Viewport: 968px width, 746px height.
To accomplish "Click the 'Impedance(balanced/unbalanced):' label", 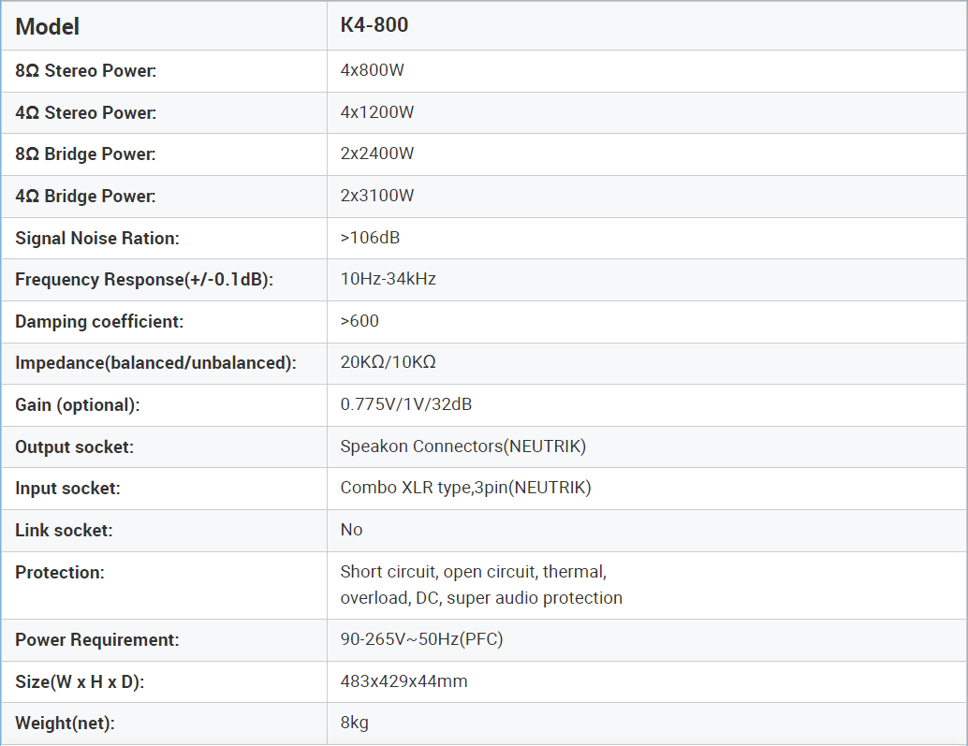I will point(155,363).
